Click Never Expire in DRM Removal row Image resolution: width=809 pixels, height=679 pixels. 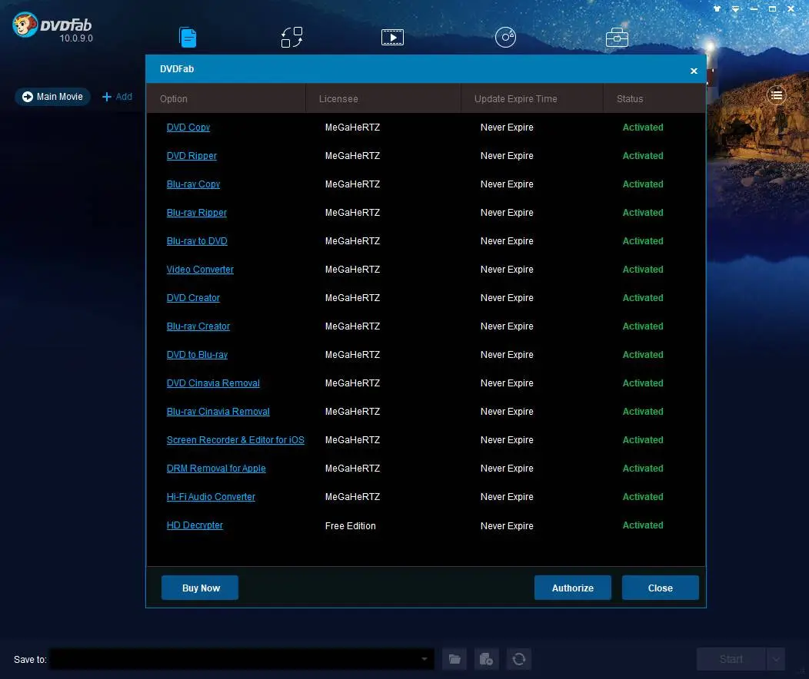tap(507, 468)
